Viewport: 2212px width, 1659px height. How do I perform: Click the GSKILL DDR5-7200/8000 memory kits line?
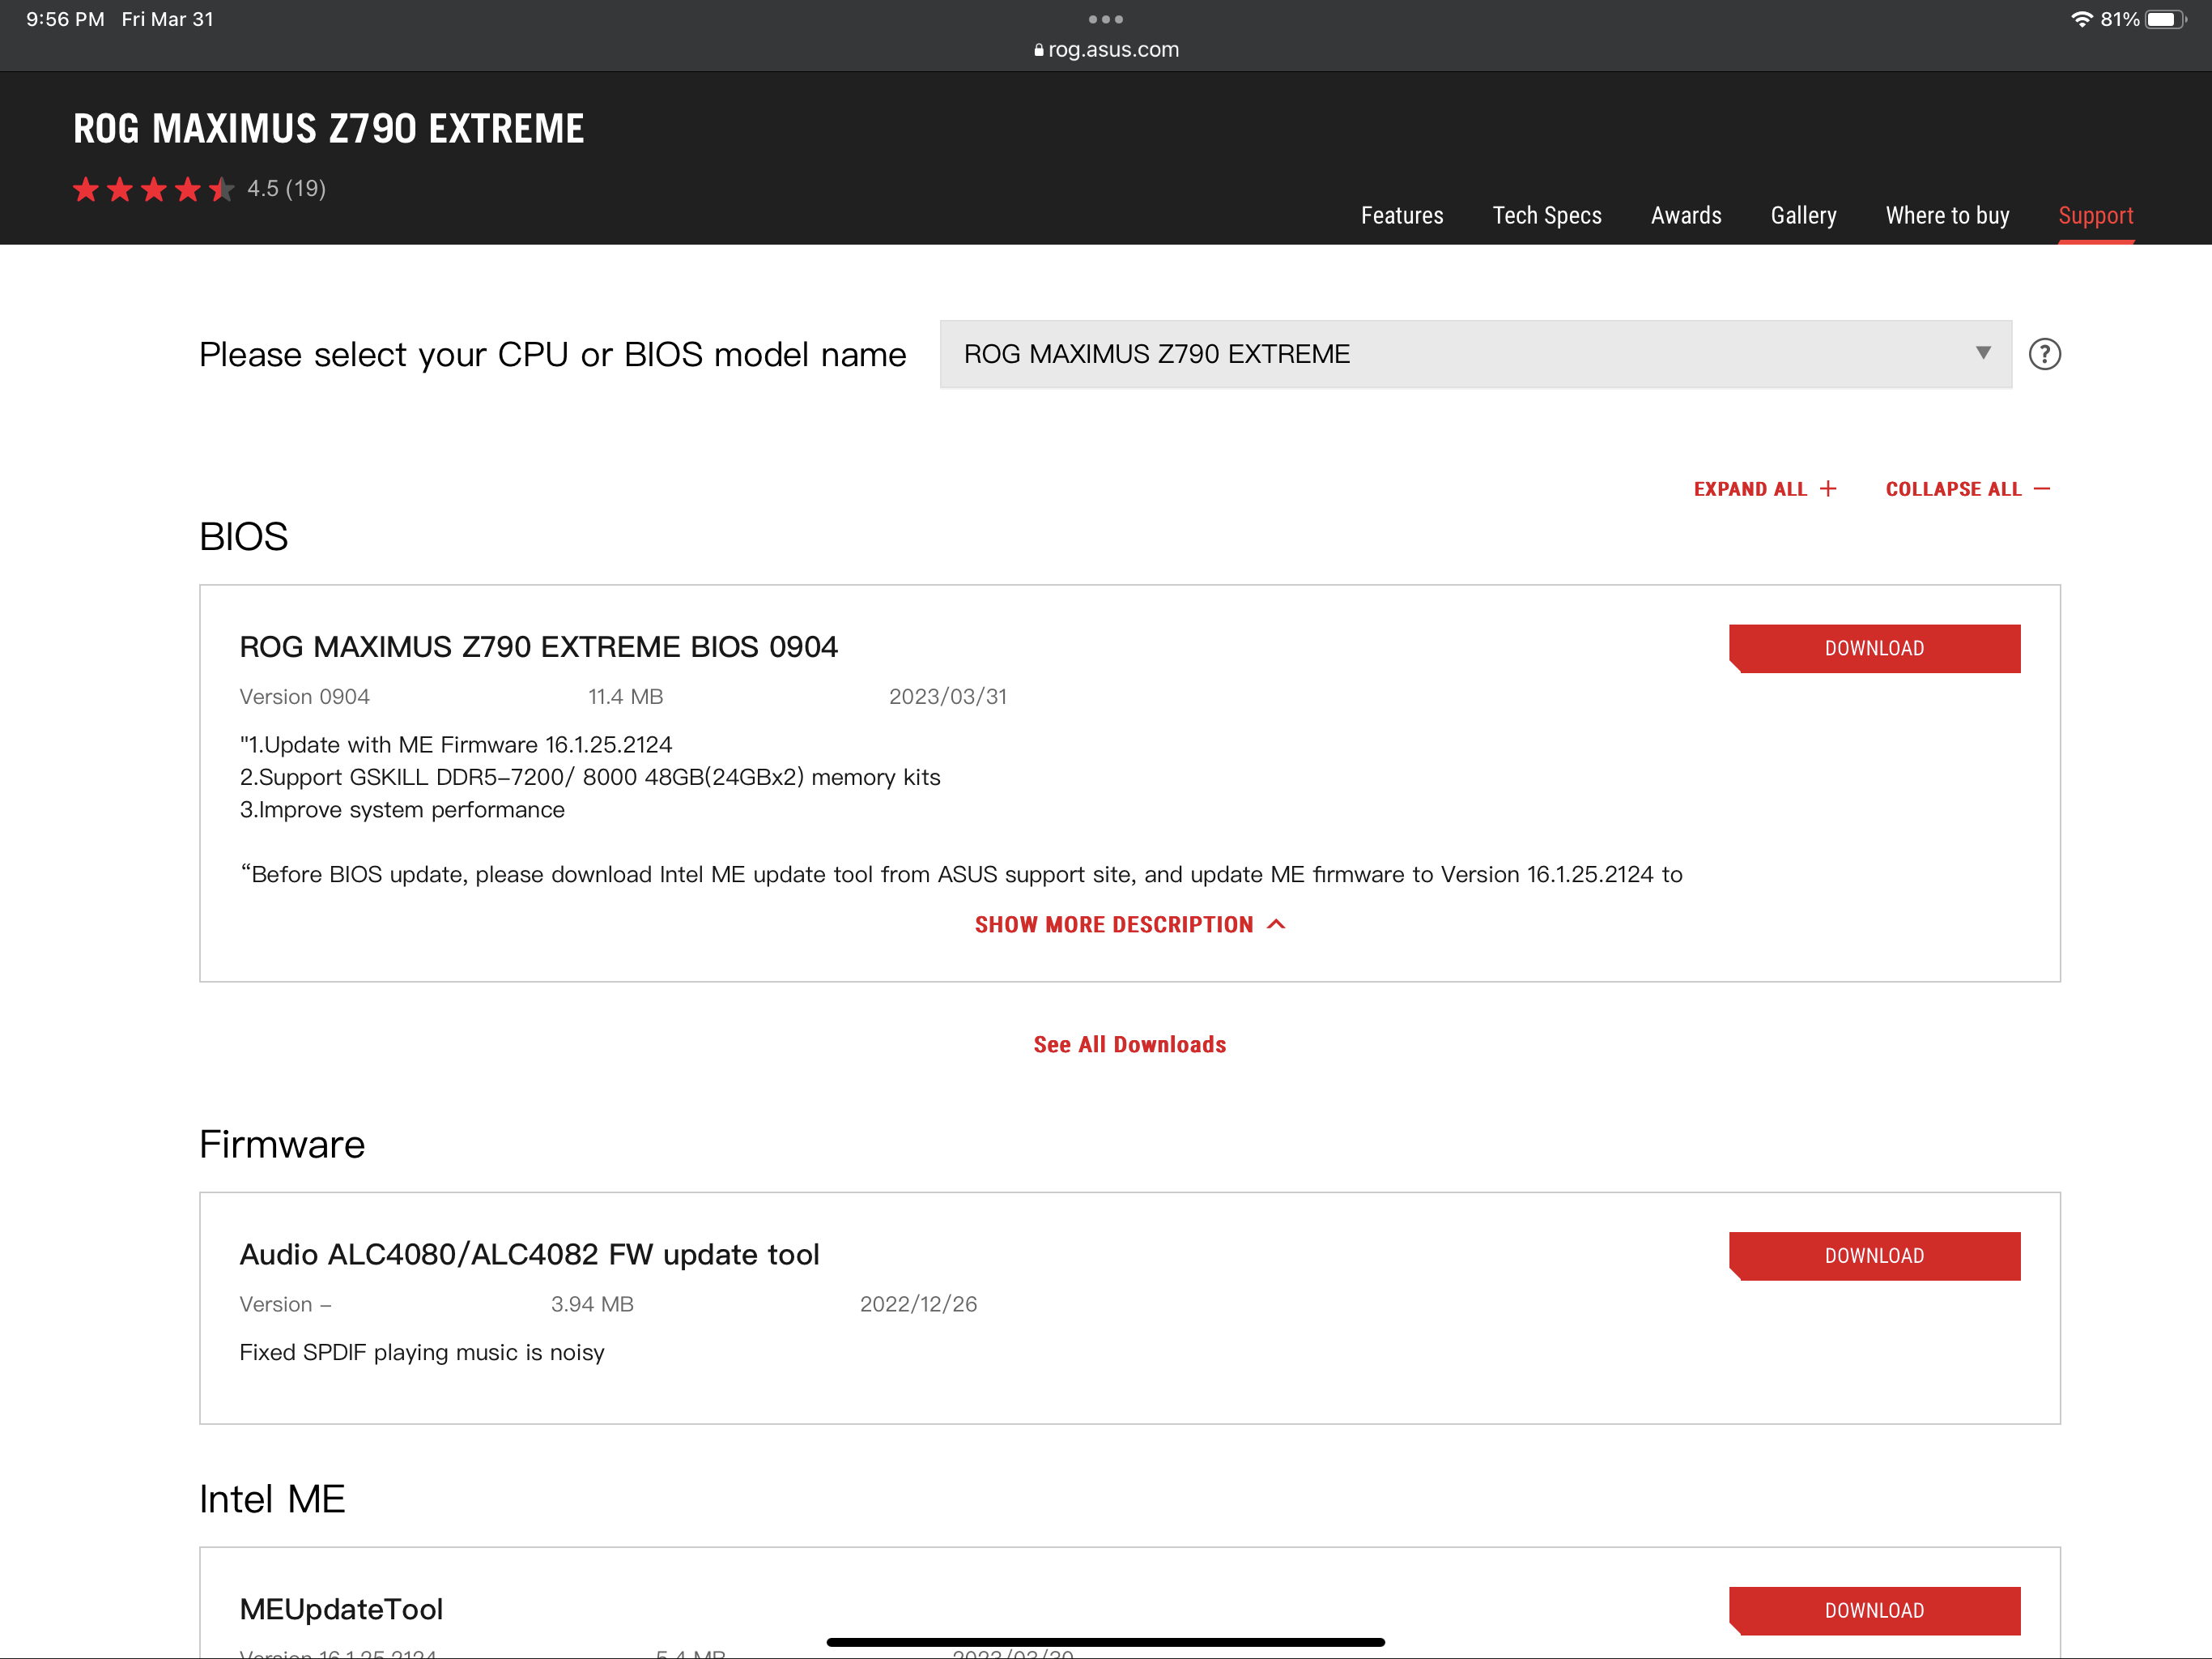point(590,777)
